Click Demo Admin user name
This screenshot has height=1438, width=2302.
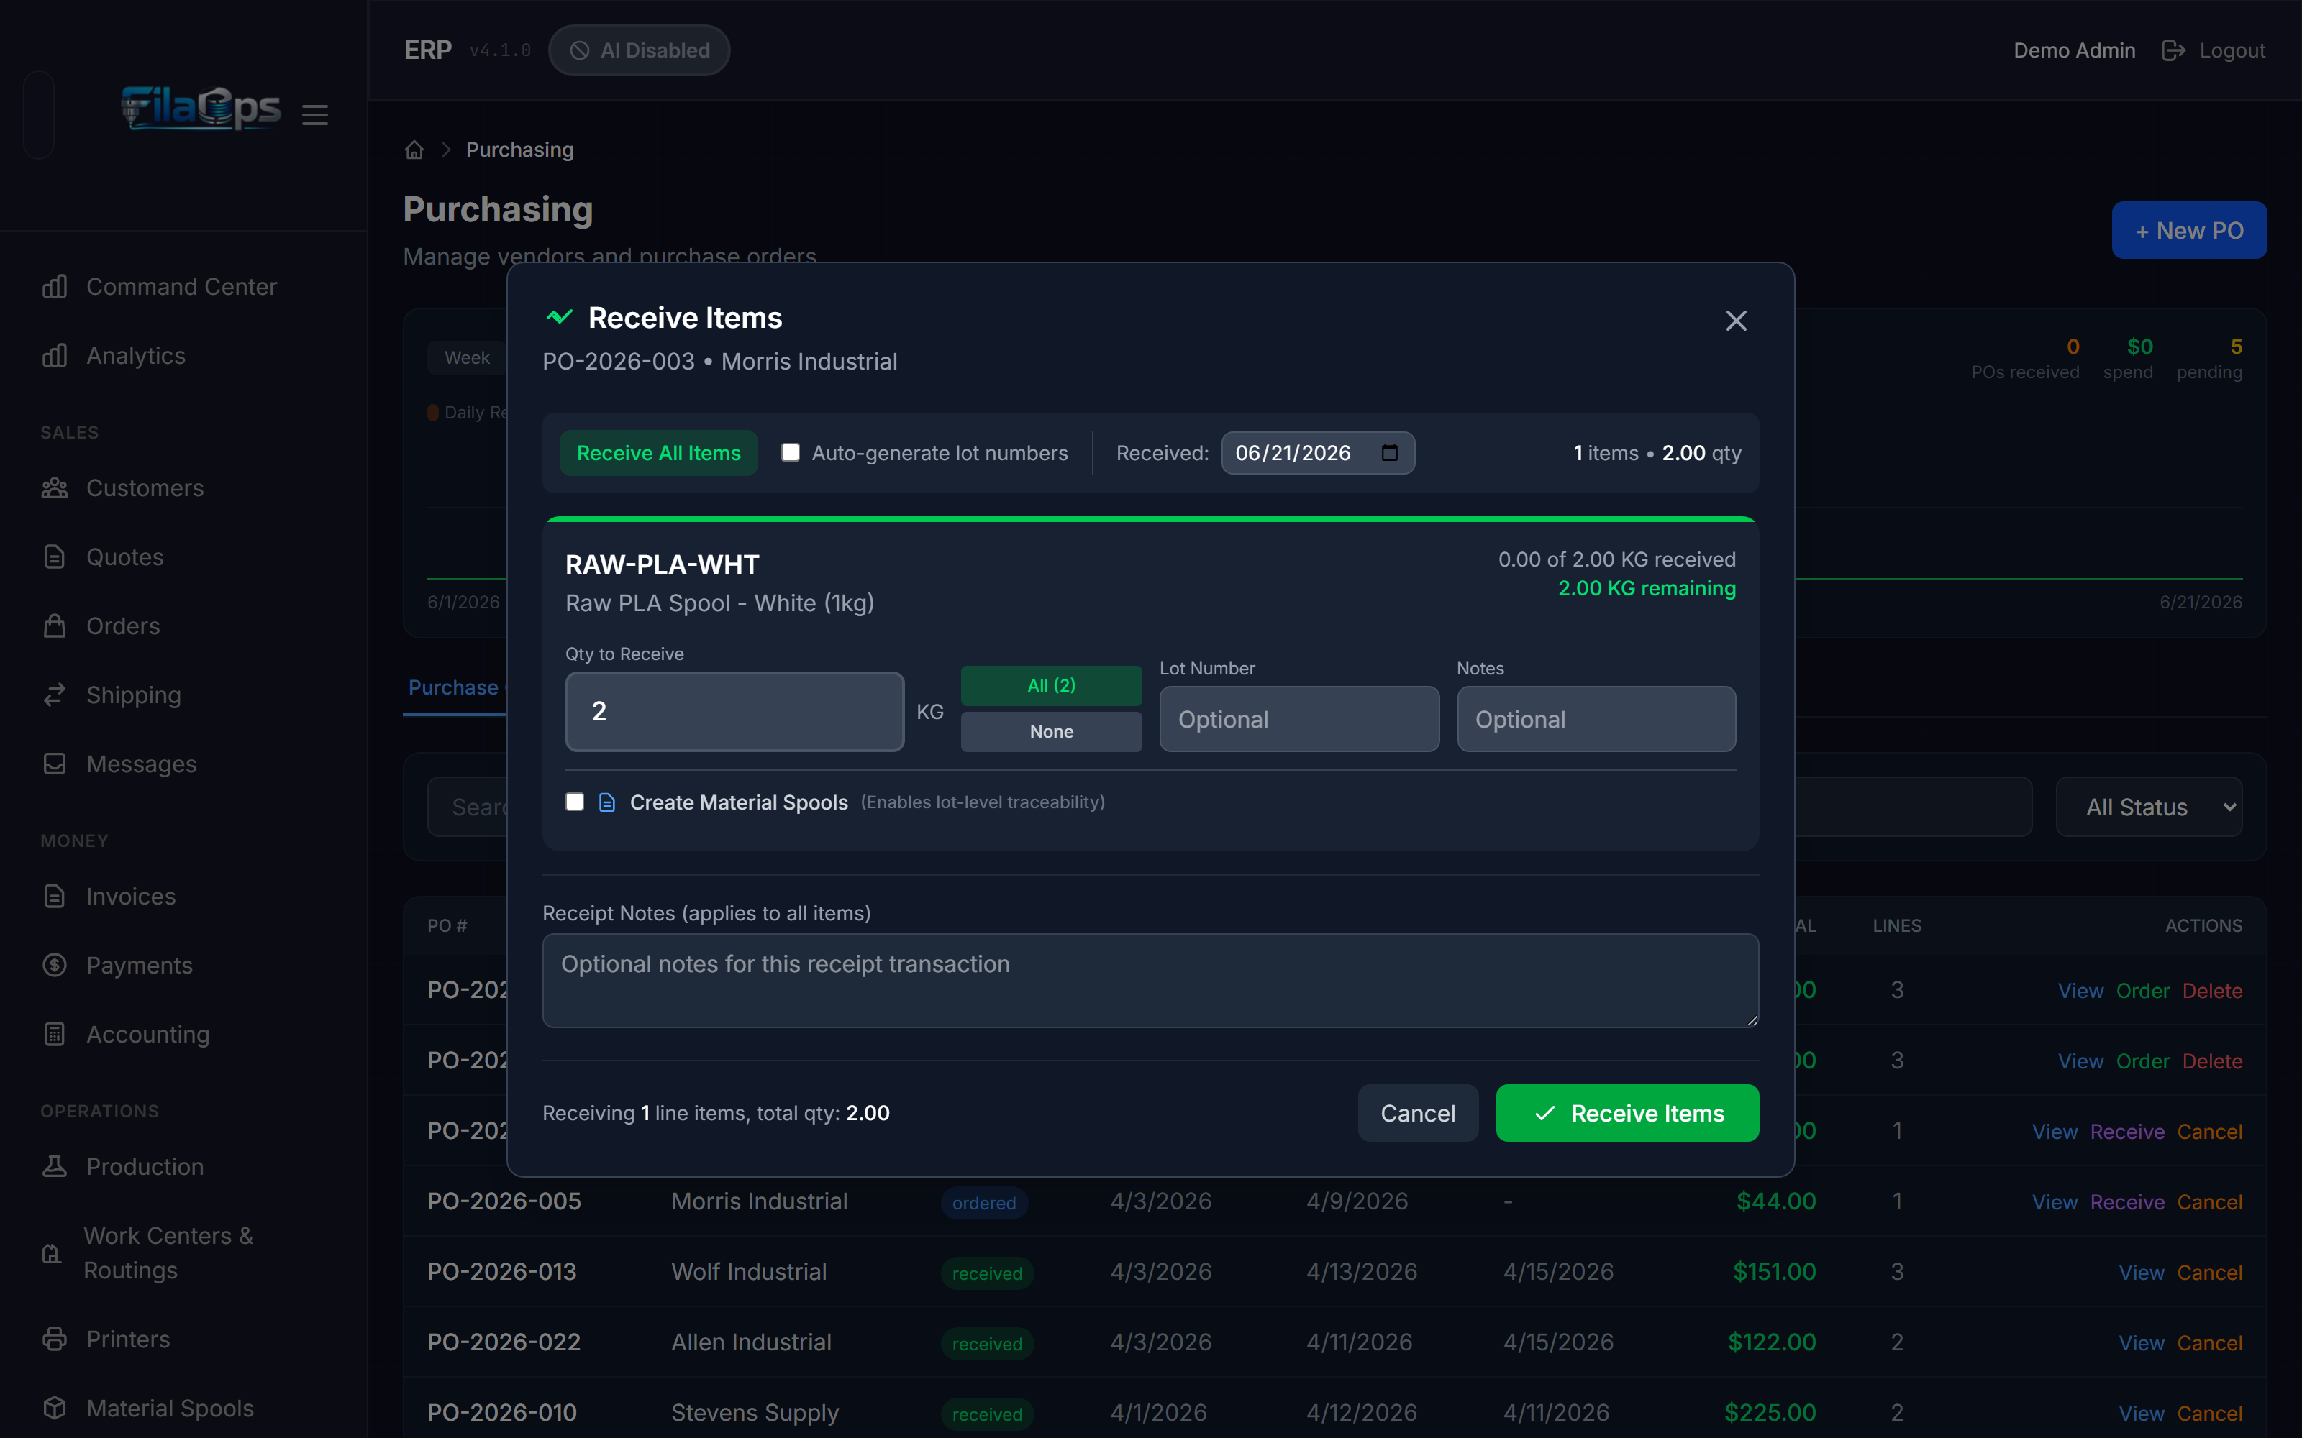(x=2074, y=50)
